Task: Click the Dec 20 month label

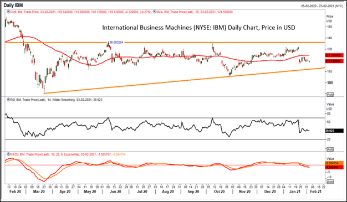Action: click(x=270, y=191)
